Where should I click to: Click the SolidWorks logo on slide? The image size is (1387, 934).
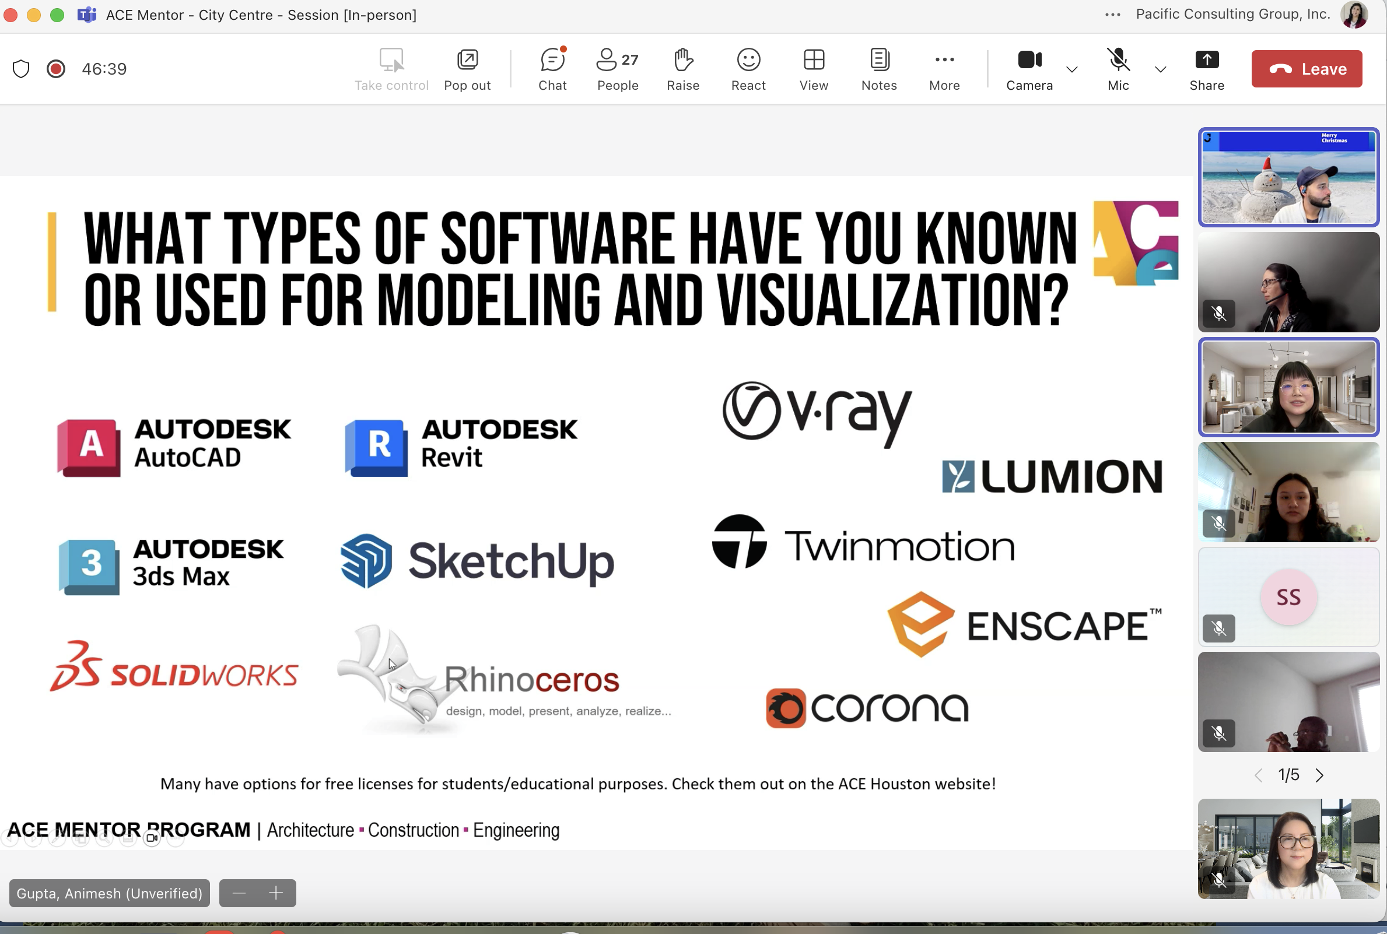(x=174, y=667)
